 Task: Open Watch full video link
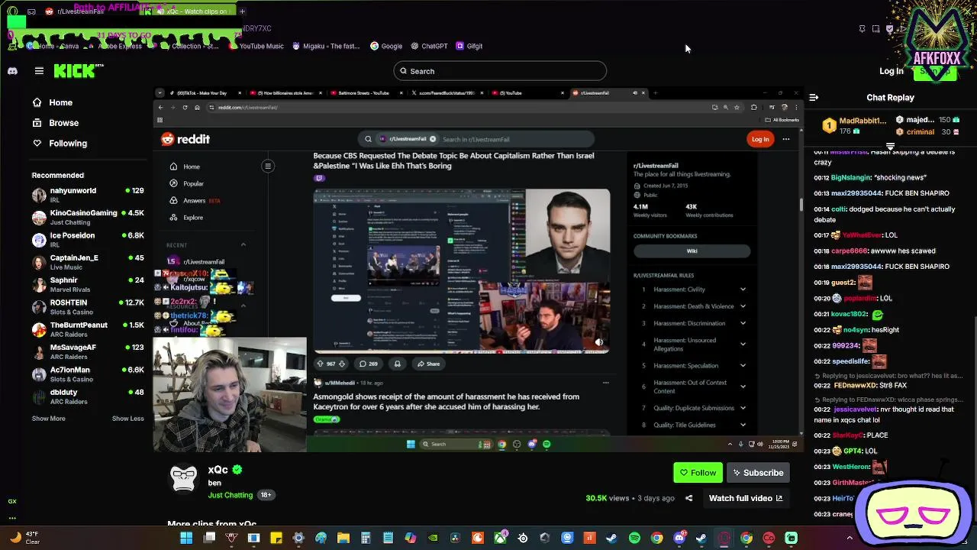746,498
